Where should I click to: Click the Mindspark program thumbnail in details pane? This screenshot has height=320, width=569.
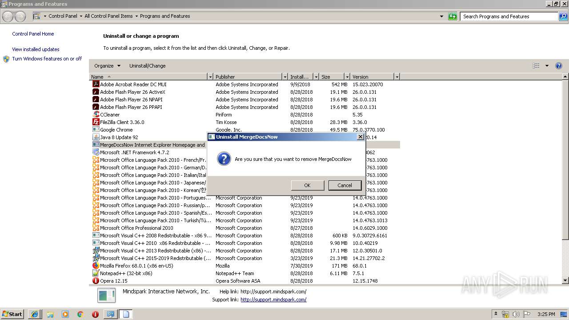pos(106,296)
